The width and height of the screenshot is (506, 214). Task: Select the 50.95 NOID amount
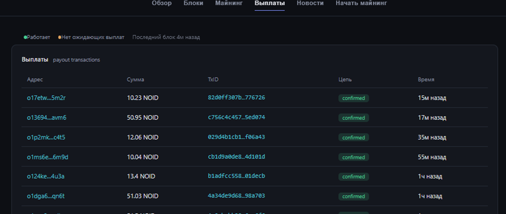click(143, 118)
